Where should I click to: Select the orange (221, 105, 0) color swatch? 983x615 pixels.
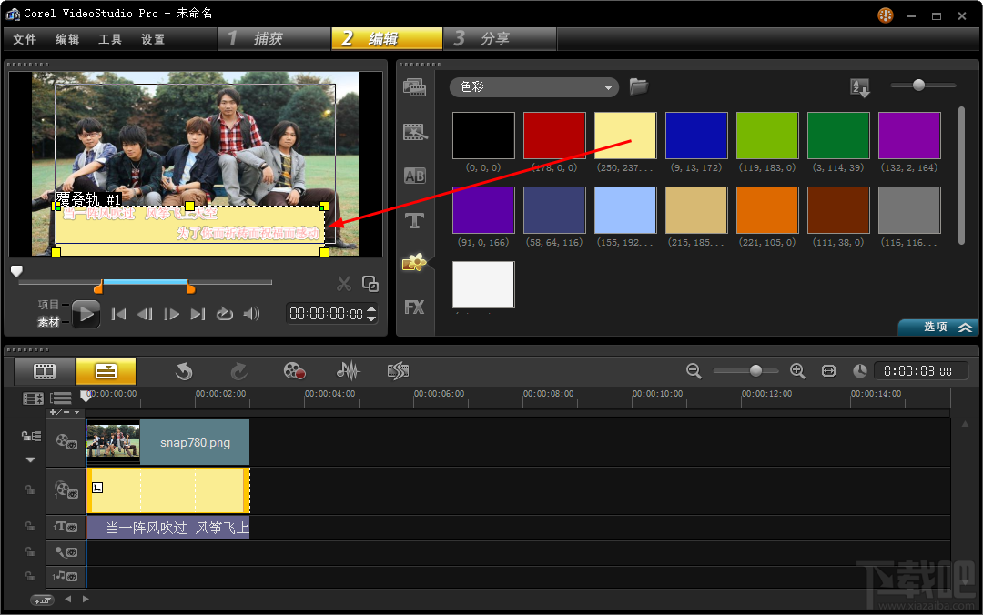(x=767, y=210)
